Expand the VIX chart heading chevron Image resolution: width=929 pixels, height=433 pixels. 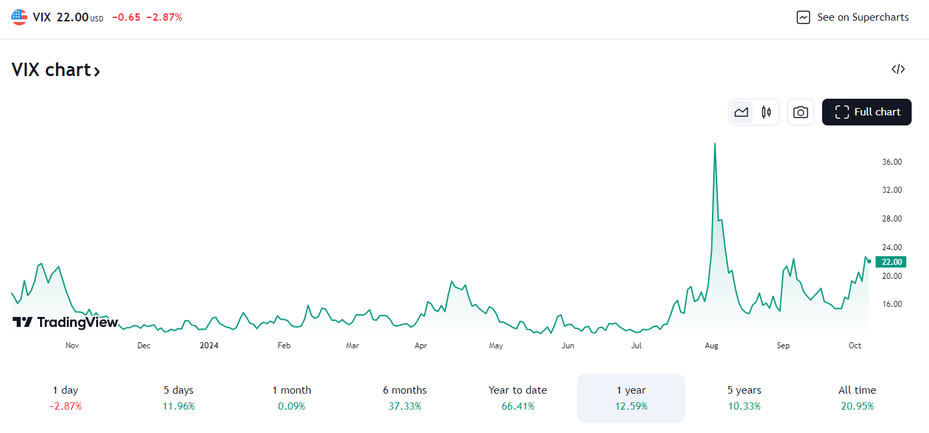coord(98,71)
